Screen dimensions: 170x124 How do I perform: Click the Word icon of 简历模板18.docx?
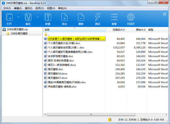[x=46, y=74]
